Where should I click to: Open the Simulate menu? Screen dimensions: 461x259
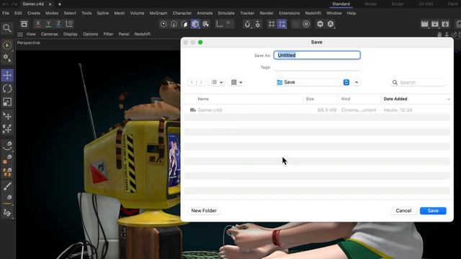(x=226, y=13)
